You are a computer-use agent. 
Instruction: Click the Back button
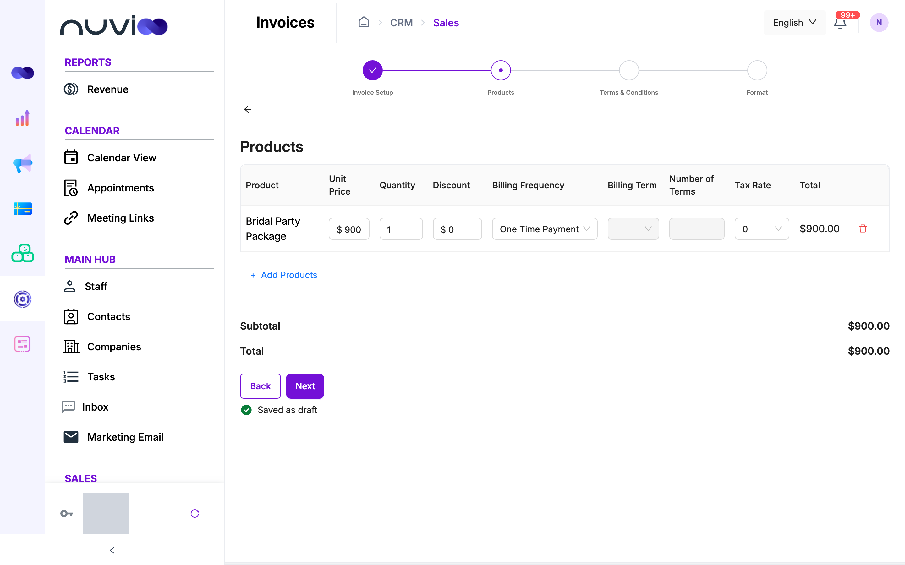[260, 386]
